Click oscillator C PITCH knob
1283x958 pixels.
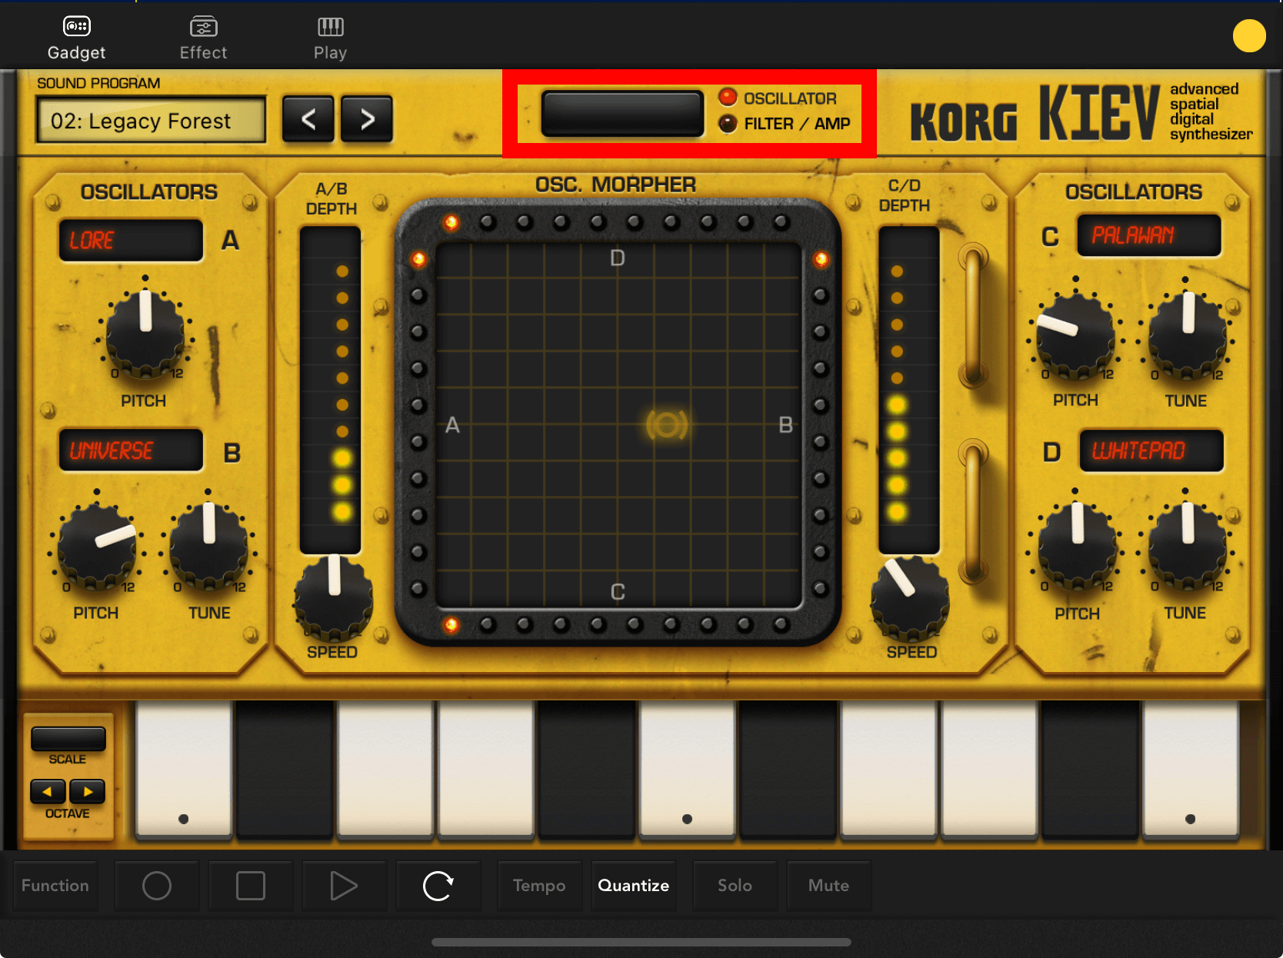click(1076, 335)
